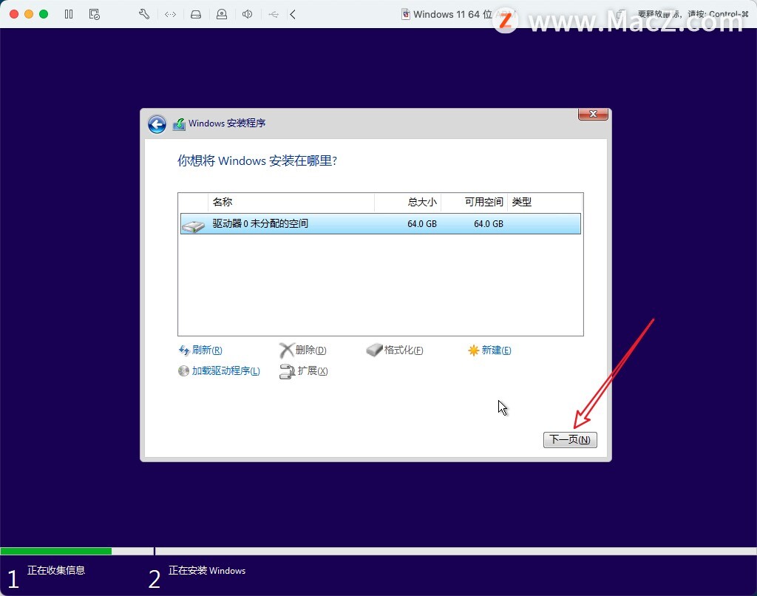Collapse the toolbar with left chevron
757x596 pixels.
click(x=293, y=15)
